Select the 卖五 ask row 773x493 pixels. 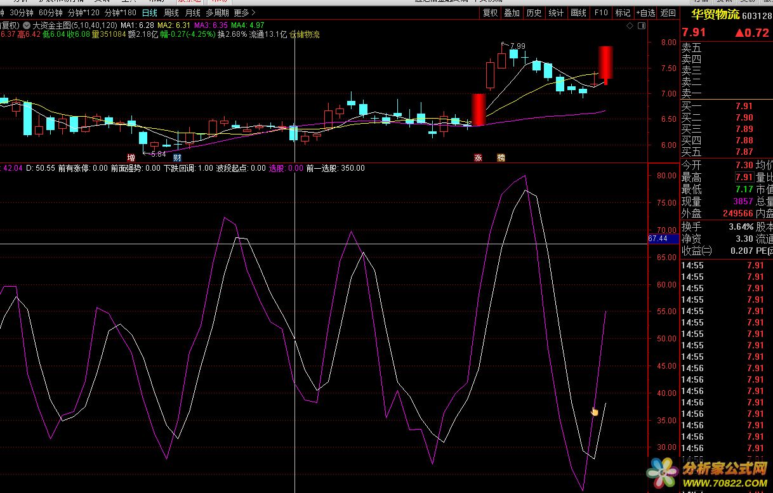pos(727,48)
